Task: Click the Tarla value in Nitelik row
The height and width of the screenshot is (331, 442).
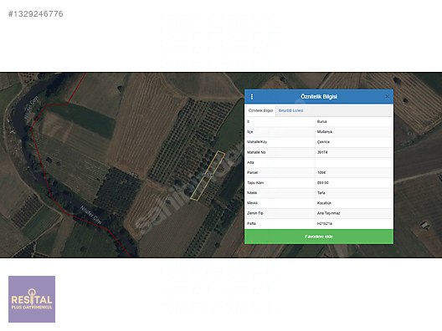Action: [321, 193]
